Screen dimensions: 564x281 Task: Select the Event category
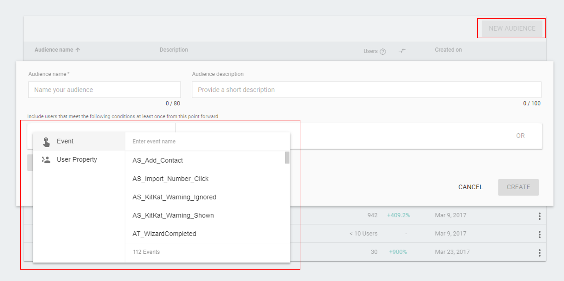tap(65, 141)
